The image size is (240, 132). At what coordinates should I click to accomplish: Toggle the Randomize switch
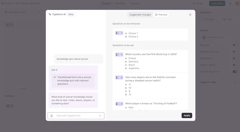point(234,58)
